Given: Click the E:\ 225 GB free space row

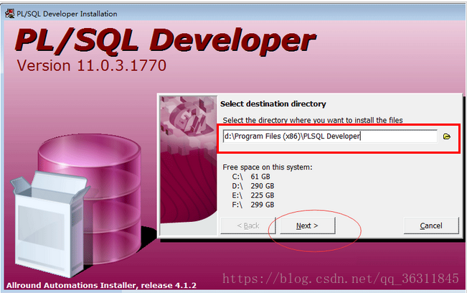Looking at the screenshot, I should (253, 195).
